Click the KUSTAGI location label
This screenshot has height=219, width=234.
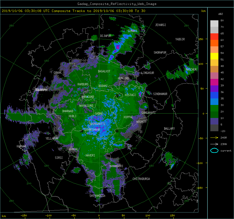tap(130, 95)
